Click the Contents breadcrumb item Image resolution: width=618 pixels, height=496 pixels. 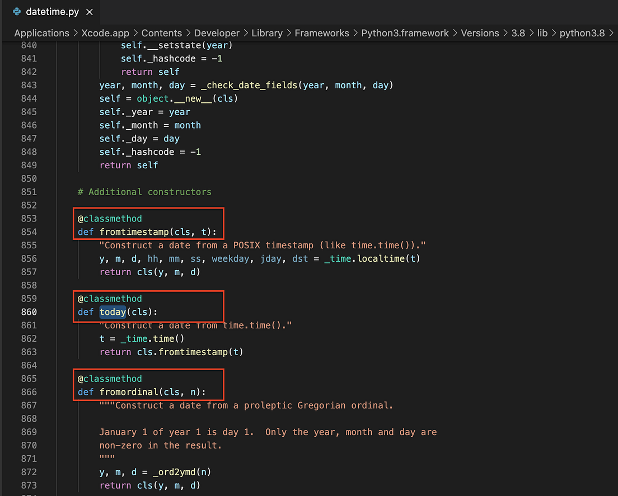[x=162, y=33]
